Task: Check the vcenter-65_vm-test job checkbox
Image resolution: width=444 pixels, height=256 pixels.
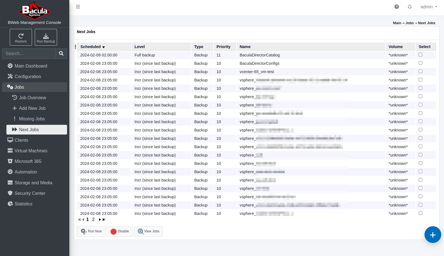Action: point(420,71)
